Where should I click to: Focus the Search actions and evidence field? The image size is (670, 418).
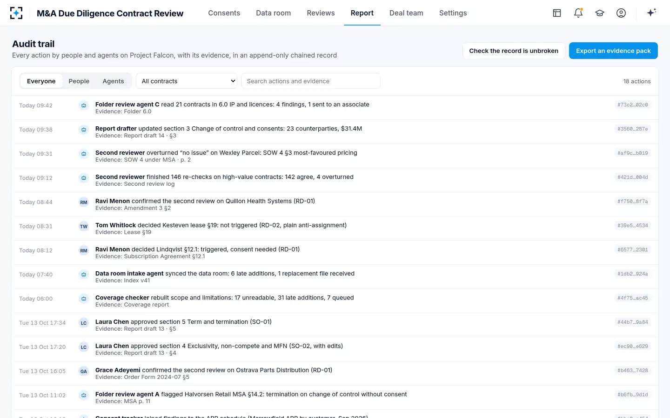[x=311, y=81]
